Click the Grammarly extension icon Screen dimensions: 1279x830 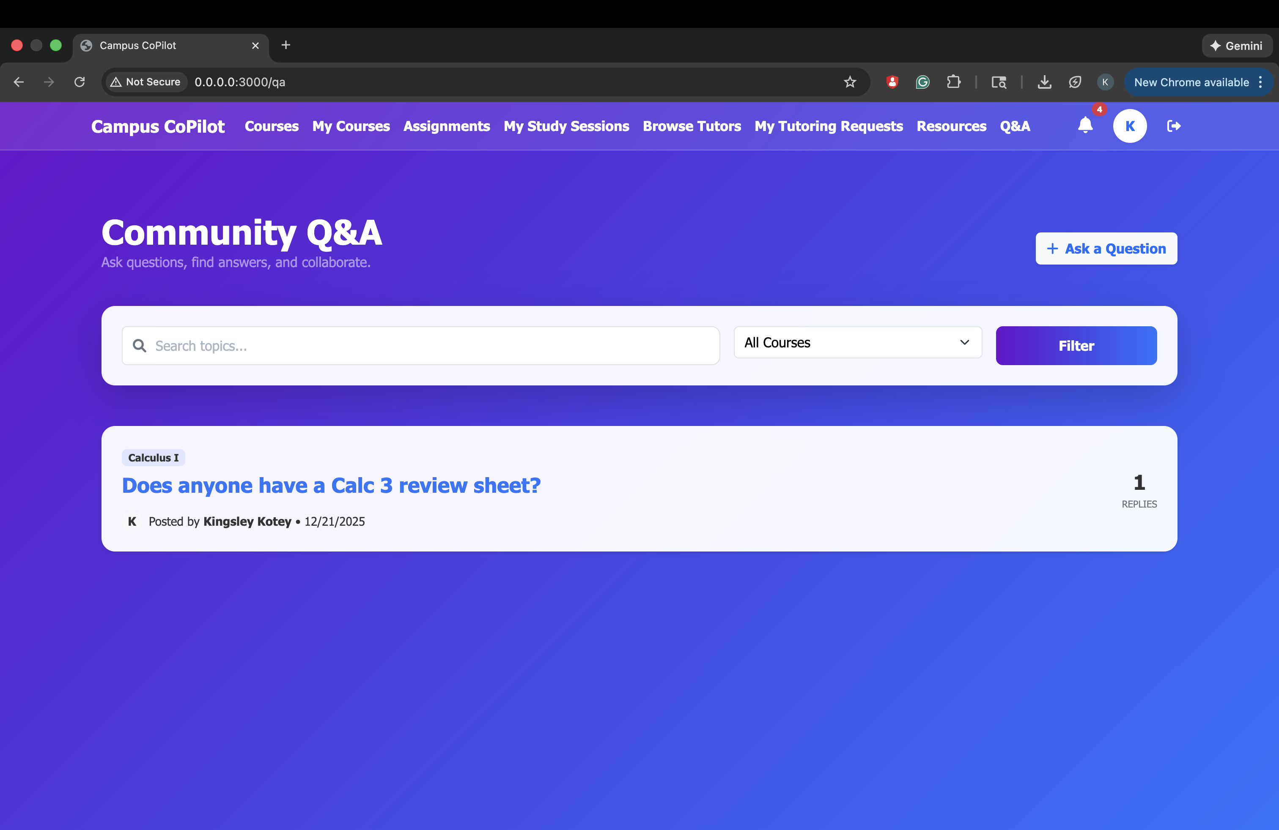[x=923, y=82]
